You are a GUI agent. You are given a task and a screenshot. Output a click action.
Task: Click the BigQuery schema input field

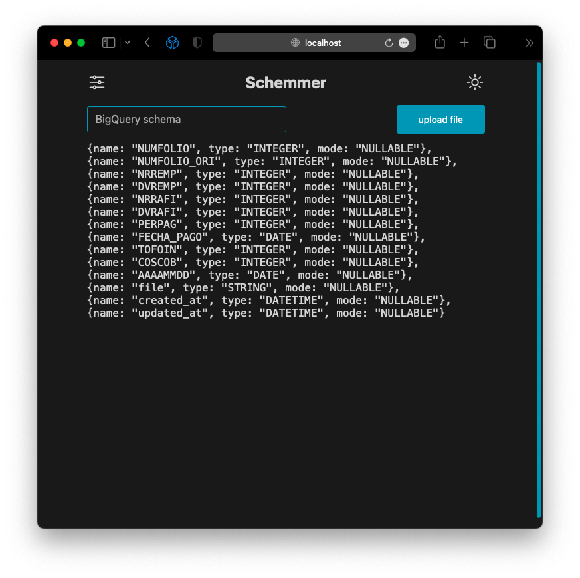tap(186, 119)
